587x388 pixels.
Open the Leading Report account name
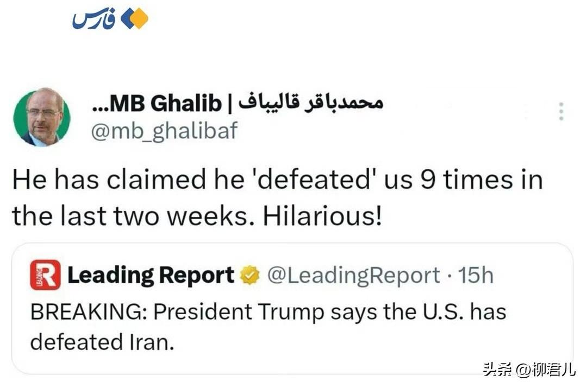(x=151, y=276)
